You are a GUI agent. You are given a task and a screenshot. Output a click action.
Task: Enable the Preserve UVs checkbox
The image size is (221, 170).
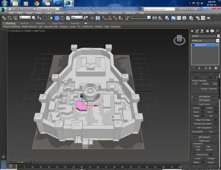pyautogui.click(x=194, y=154)
